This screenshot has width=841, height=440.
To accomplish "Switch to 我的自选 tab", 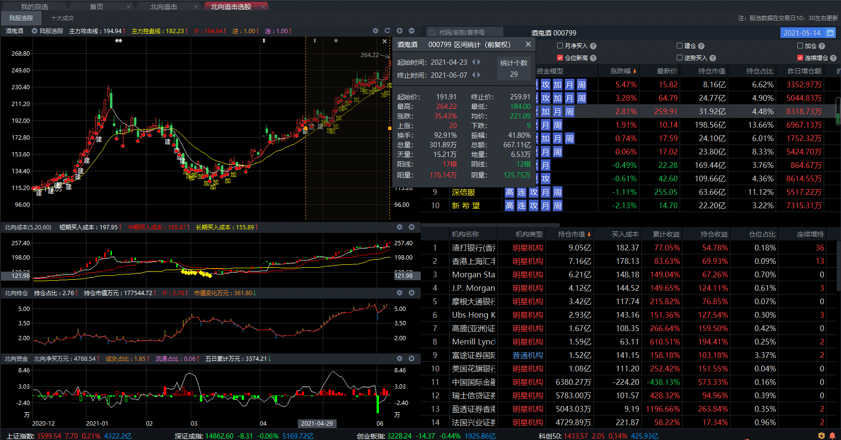I will pos(35,7).
